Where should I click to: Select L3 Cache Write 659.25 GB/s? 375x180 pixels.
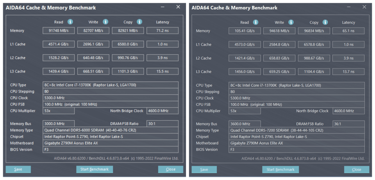(279, 72)
